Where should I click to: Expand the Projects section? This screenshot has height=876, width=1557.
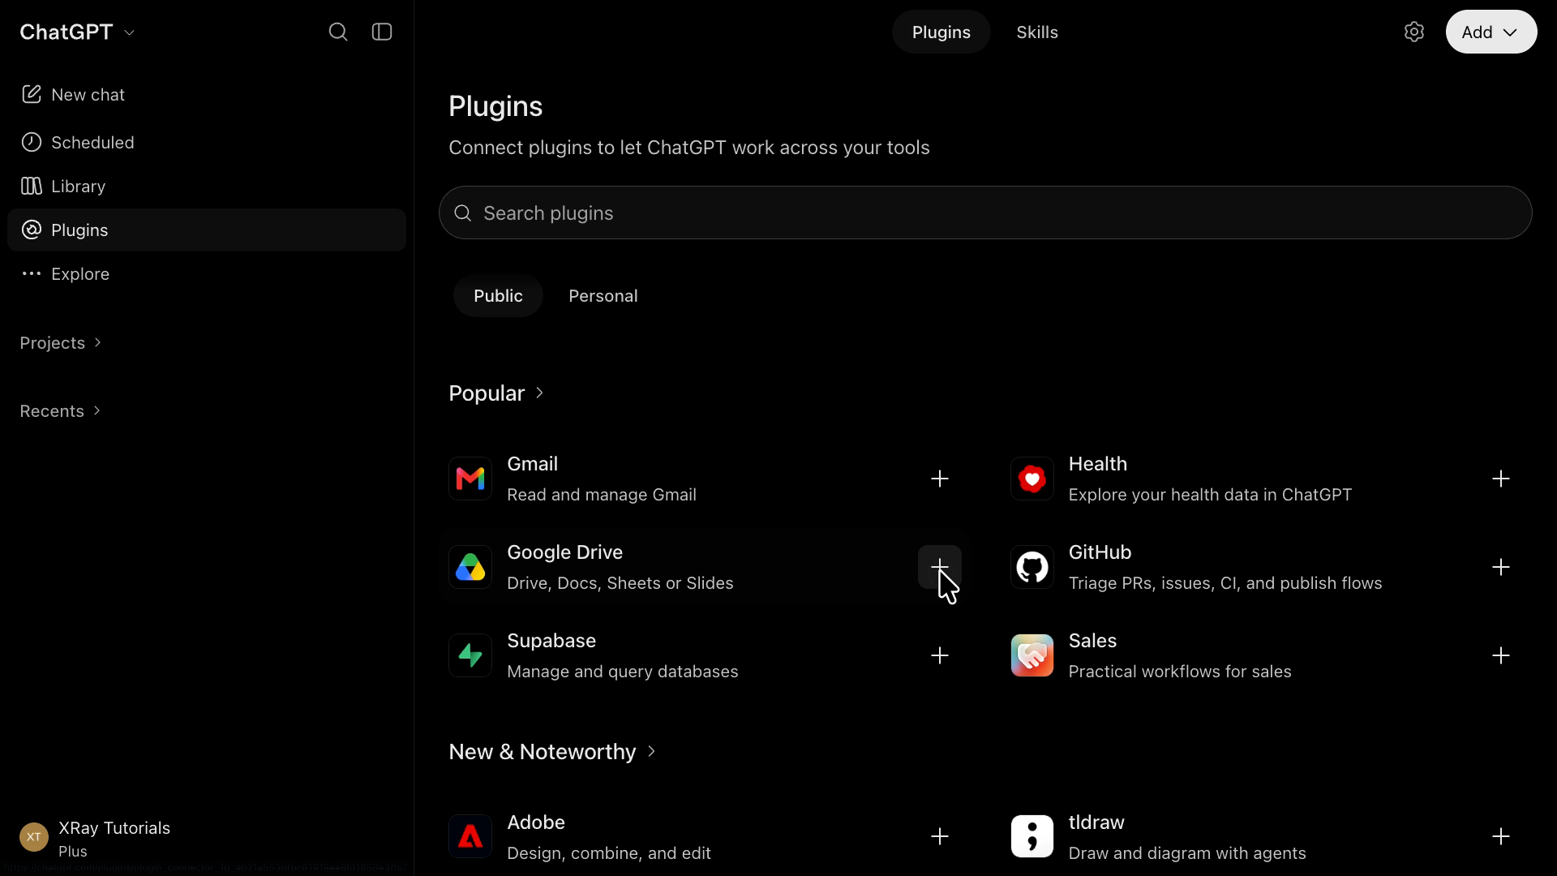61,343
